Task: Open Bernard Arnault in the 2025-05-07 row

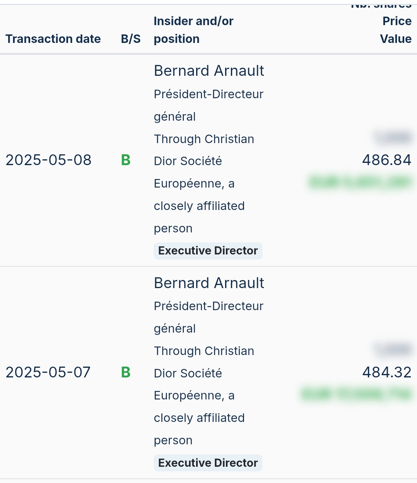Action: click(209, 283)
